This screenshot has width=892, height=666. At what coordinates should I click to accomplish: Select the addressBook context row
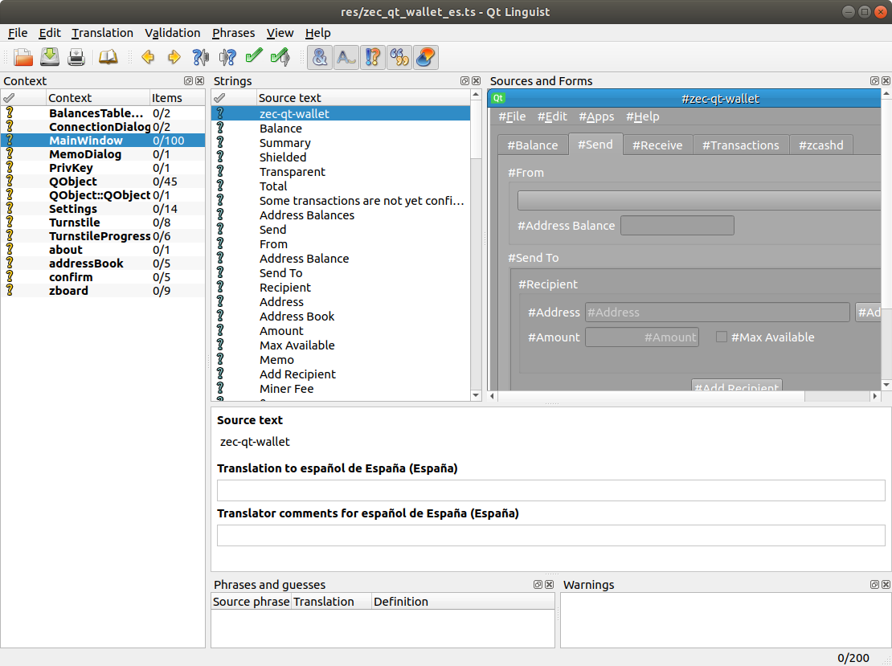click(103, 264)
